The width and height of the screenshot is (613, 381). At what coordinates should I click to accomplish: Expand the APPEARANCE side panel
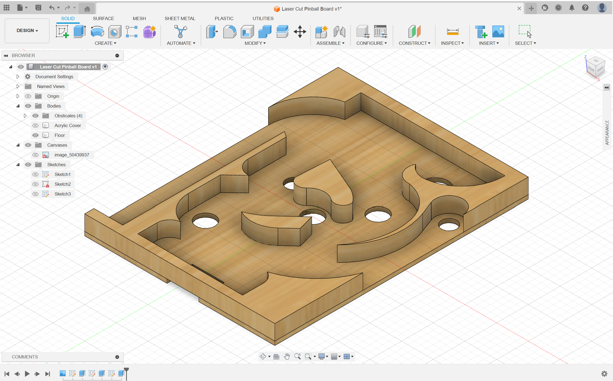(x=606, y=87)
